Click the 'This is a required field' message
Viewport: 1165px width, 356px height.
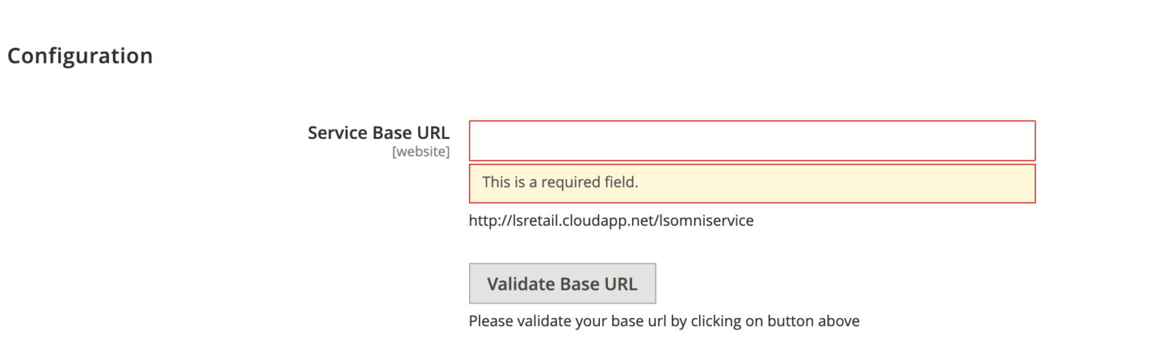point(560,183)
